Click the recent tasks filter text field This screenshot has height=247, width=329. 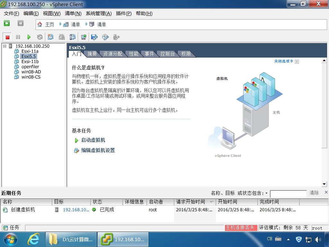point(288,194)
